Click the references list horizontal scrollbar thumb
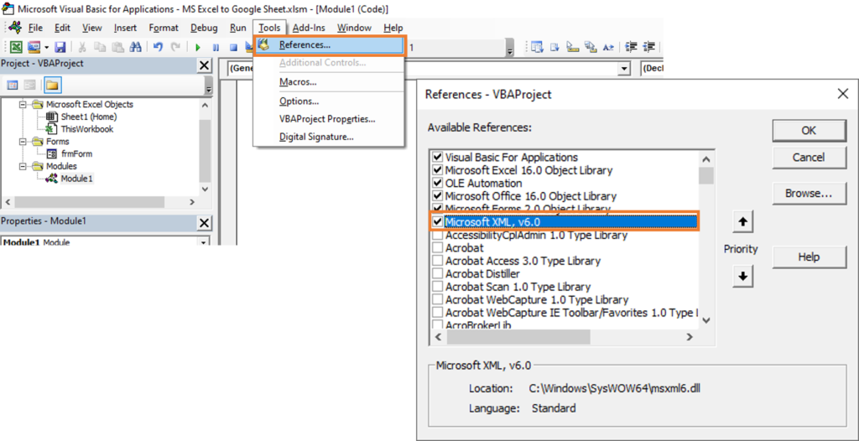The image size is (859, 441). click(x=518, y=338)
